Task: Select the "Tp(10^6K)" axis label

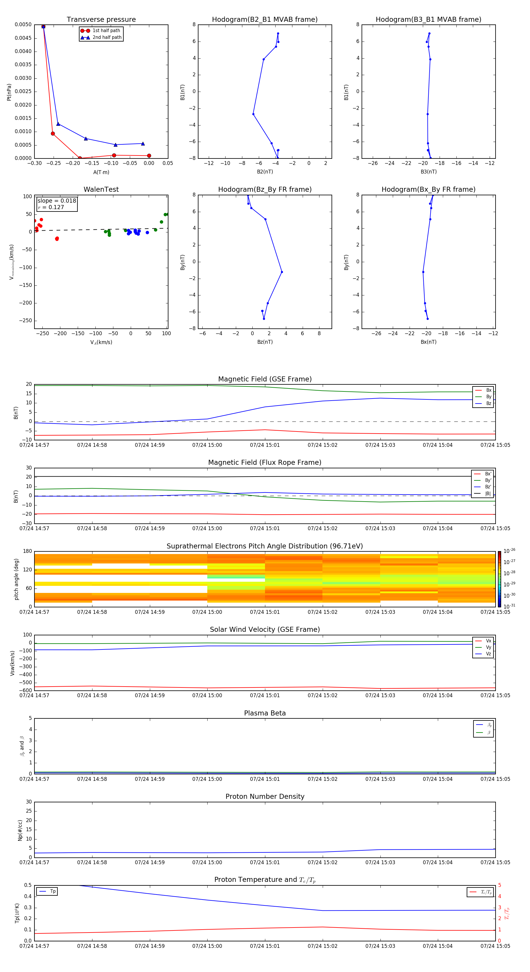Action: click(x=17, y=913)
